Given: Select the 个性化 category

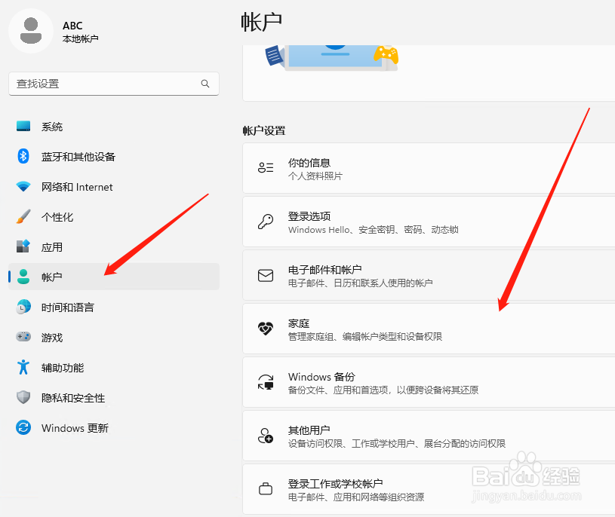Looking at the screenshot, I should click(x=114, y=217).
